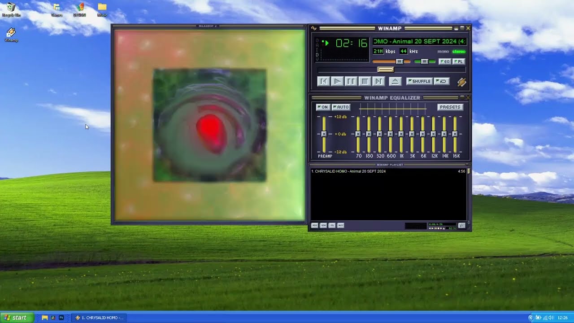Click the 1K equalizer band slider
The image size is (574, 323).
click(401, 134)
